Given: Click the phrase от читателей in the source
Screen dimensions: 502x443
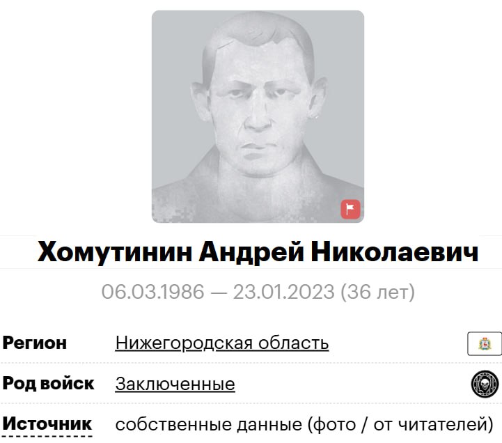Looking at the screenshot, I should click(x=430, y=424).
